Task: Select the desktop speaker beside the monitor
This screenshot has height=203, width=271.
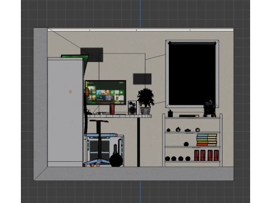Action: pyautogui.click(x=133, y=108)
